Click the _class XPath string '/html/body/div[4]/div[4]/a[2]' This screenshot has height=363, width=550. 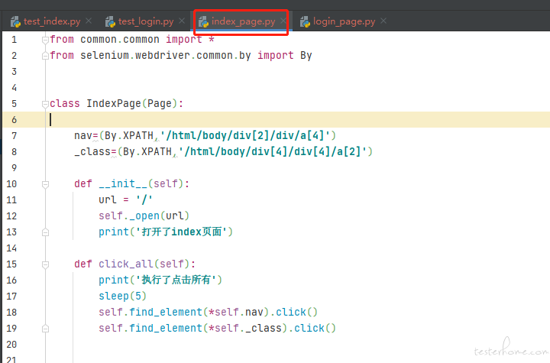point(272,151)
